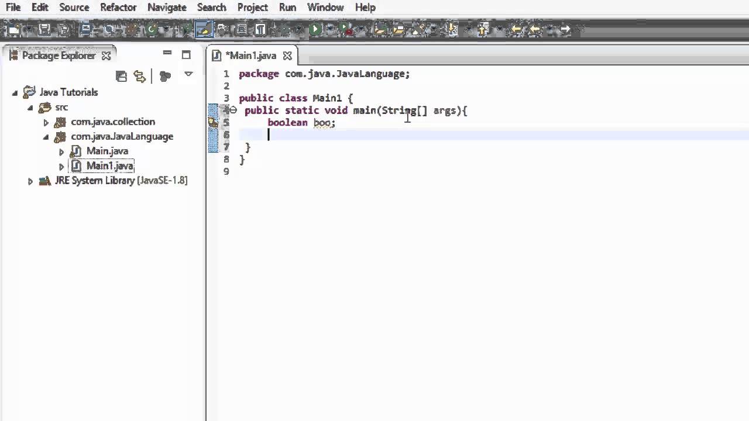Open the Help menu
The image size is (749, 421).
click(365, 8)
